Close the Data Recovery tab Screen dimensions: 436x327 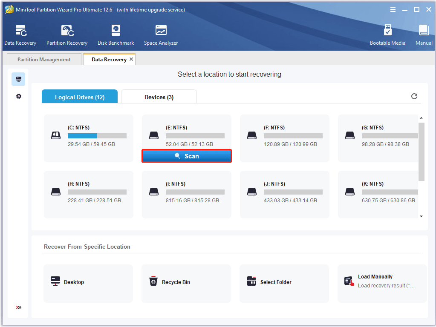131,59
